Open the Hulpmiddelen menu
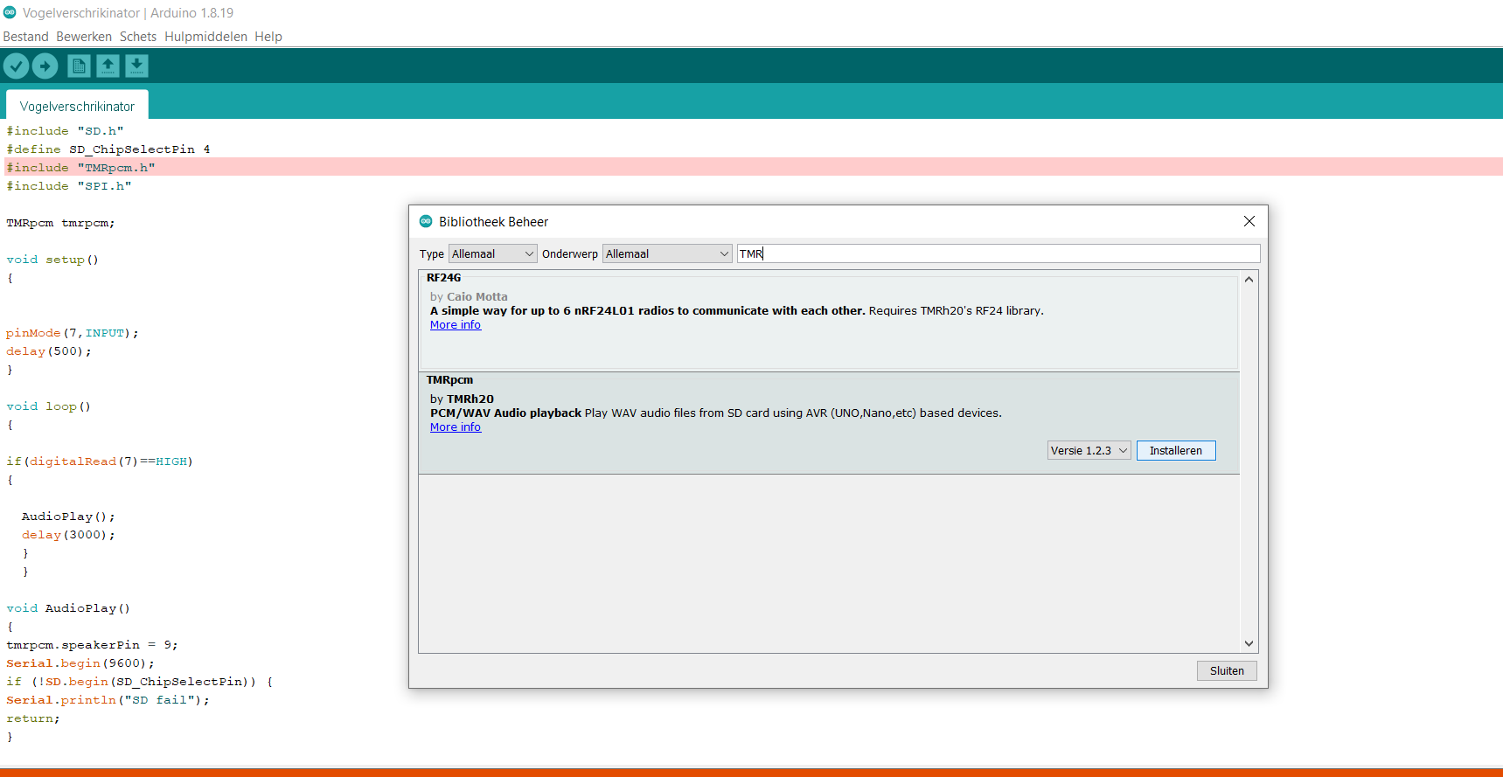 [x=206, y=37]
